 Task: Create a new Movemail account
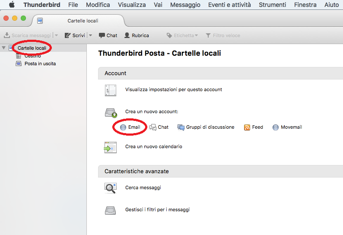point(291,127)
